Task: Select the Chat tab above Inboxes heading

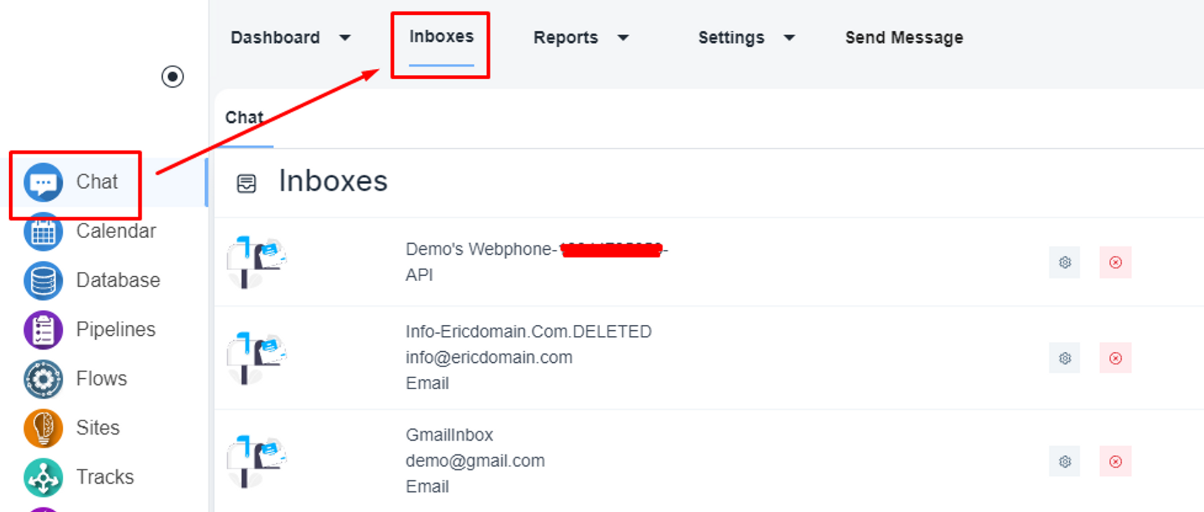Action: pos(244,117)
